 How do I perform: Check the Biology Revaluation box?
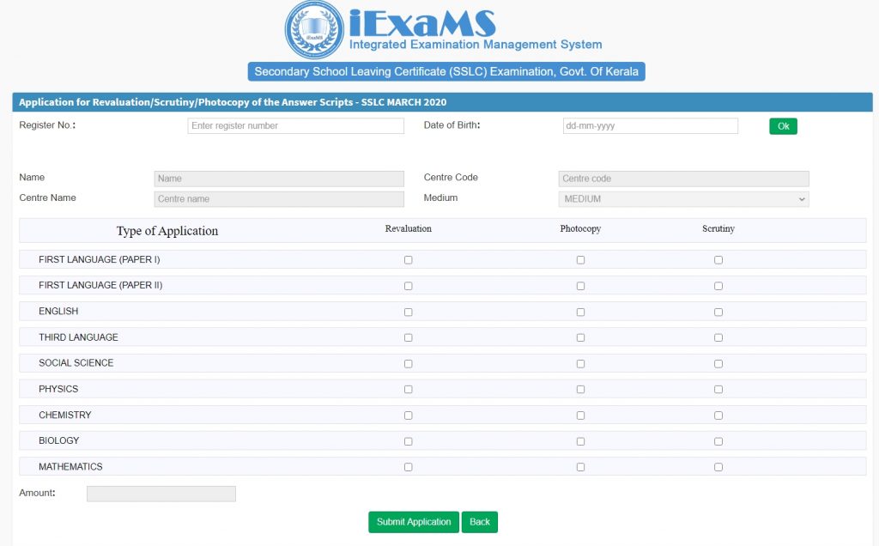coord(408,441)
